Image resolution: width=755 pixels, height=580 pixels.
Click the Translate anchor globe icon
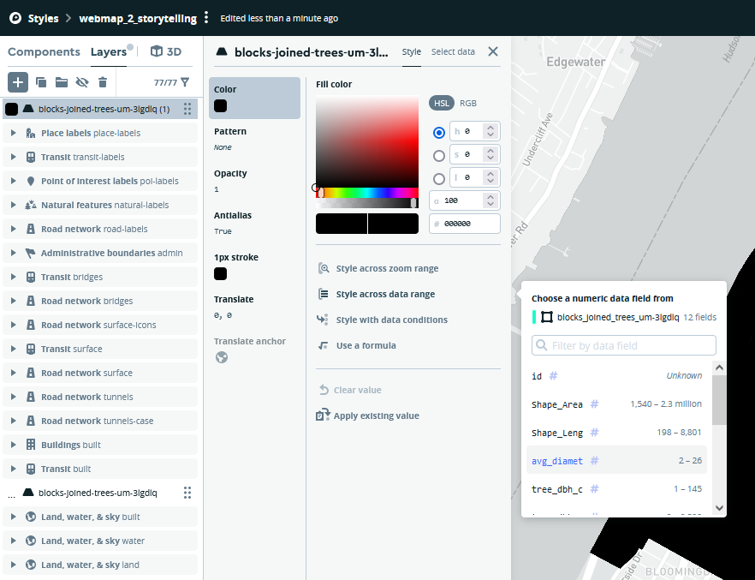222,357
